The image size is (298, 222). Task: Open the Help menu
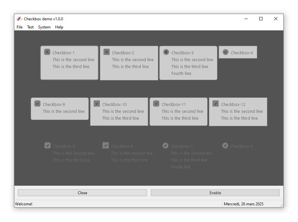(x=59, y=27)
